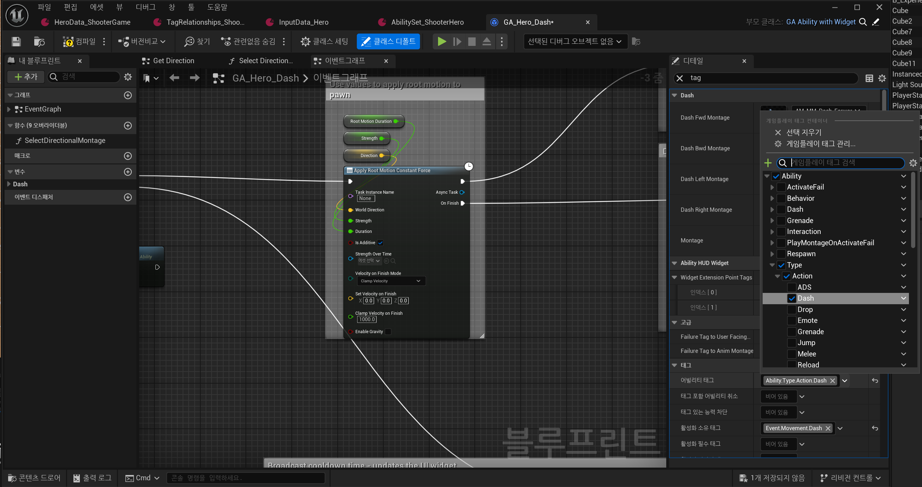Toggle hide unrelated nodes (관련없음 숨김)
Screen dimensions: 922x487
248,42
